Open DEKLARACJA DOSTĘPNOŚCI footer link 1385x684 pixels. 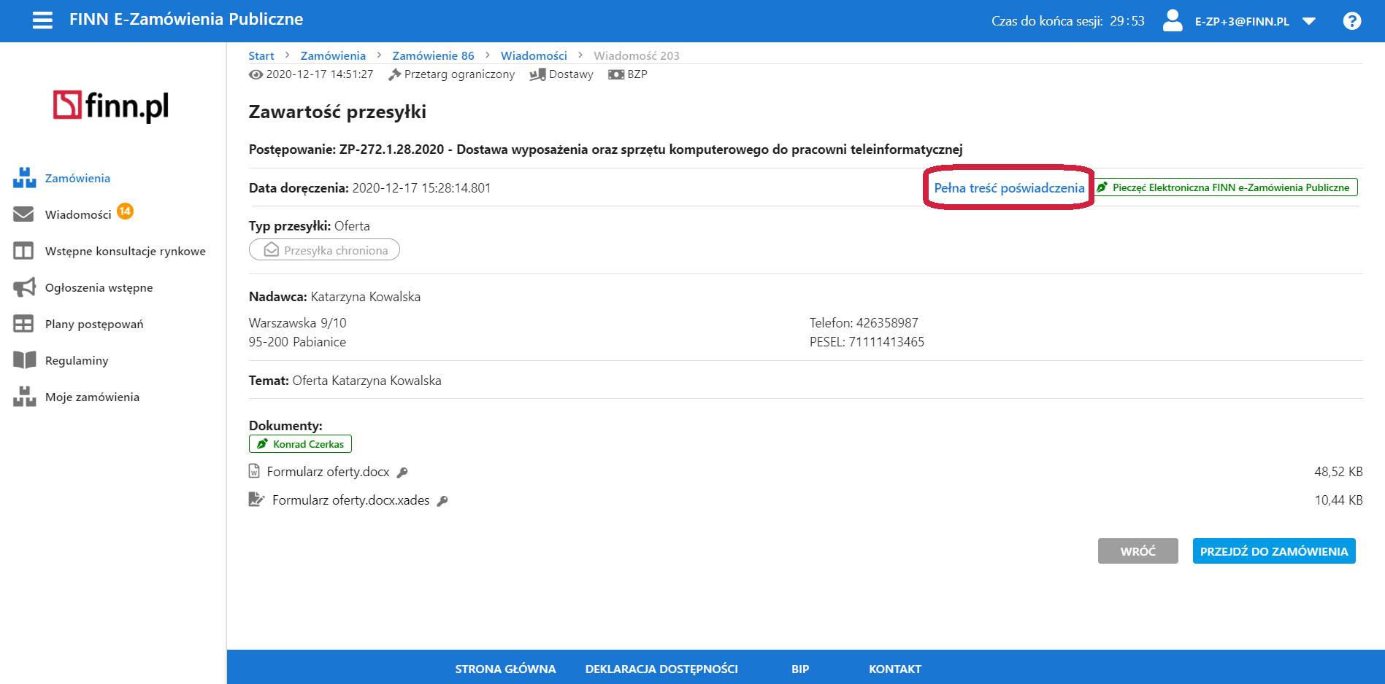(661, 669)
